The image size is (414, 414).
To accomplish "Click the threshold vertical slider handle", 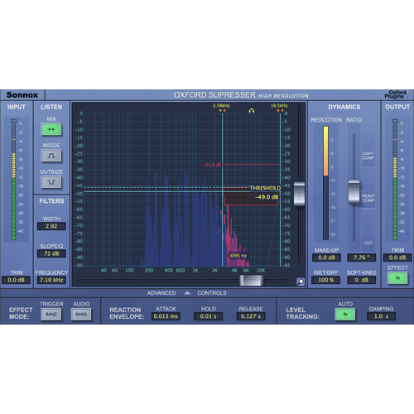I will [x=299, y=194].
